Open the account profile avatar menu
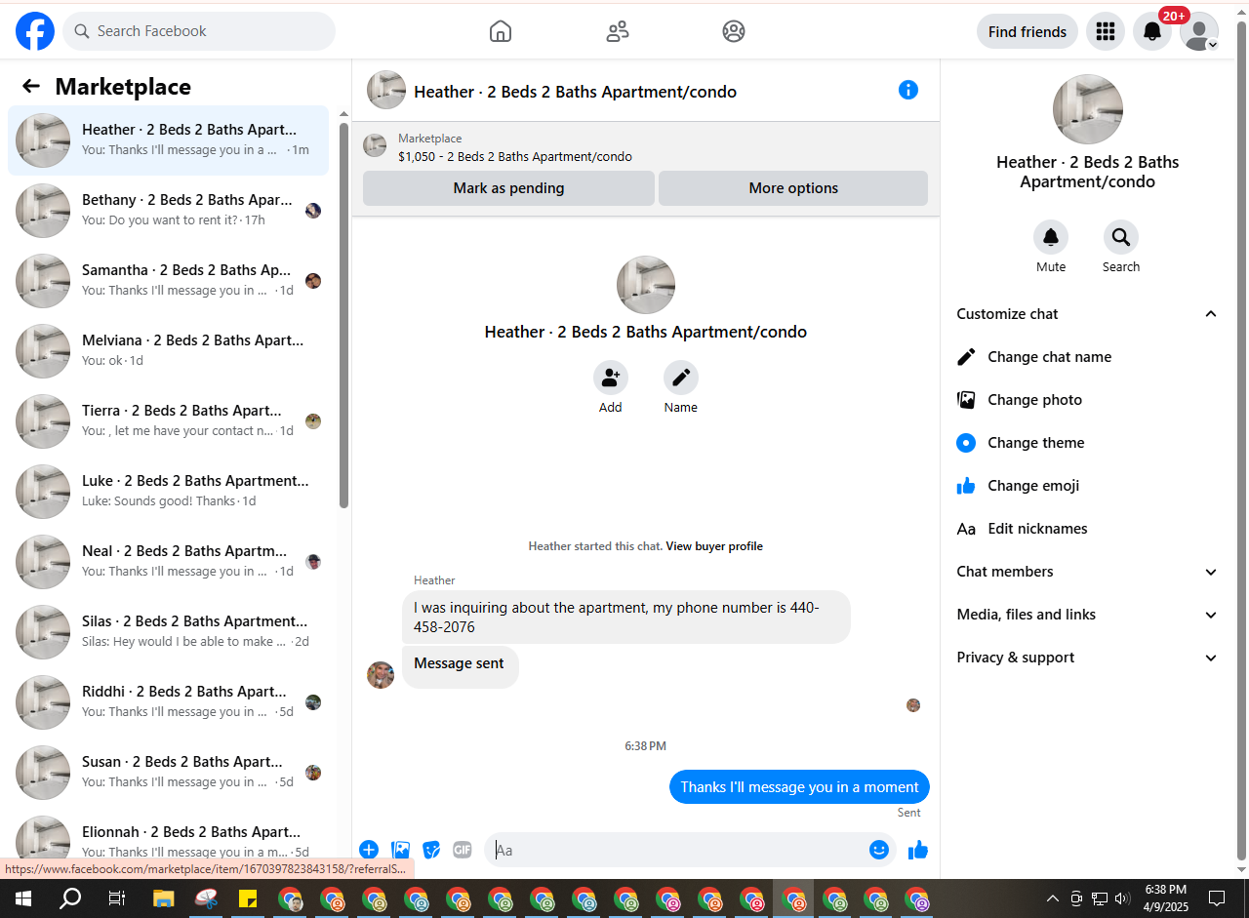This screenshot has width=1249, height=918. (x=1199, y=31)
